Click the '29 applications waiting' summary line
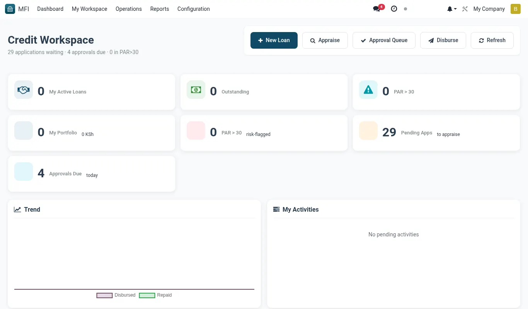The height and width of the screenshot is (309, 528). coord(73,52)
